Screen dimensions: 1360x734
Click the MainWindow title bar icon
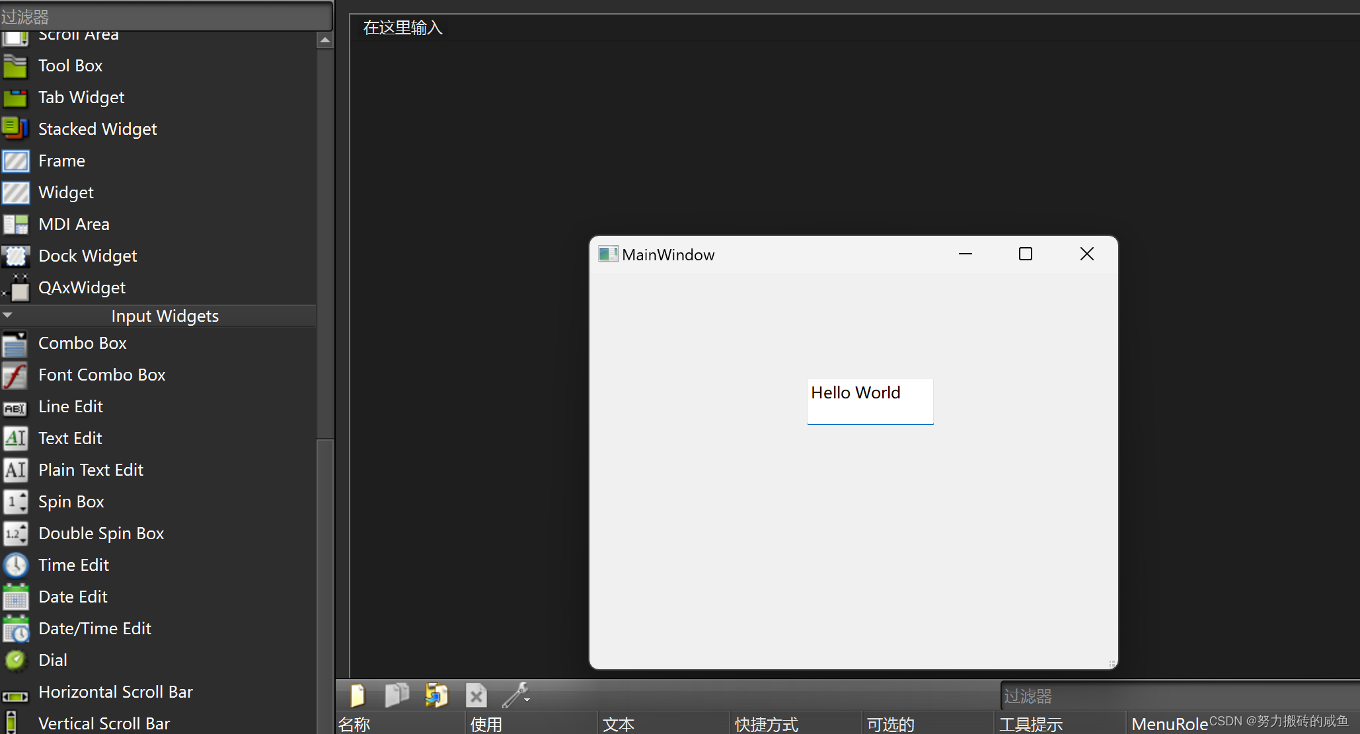click(x=608, y=254)
